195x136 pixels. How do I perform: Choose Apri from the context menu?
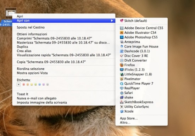(64, 16)
